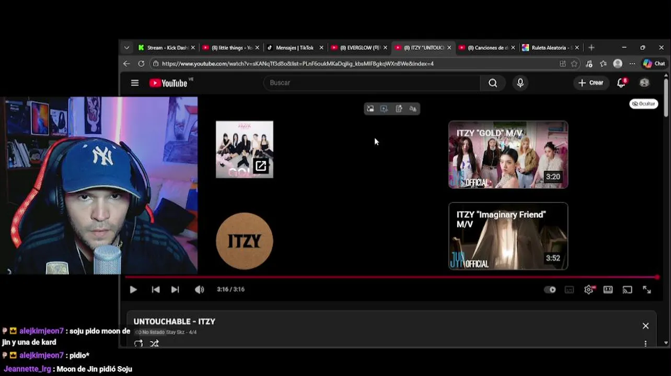671x376 pixels.
Task: Focus the Buscar search field
Action: (x=372, y=83)
